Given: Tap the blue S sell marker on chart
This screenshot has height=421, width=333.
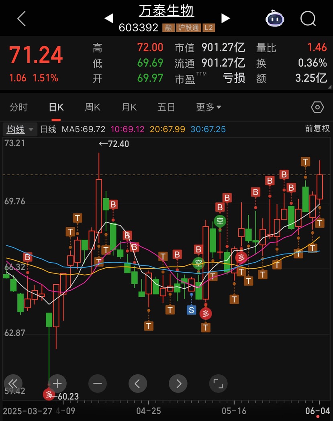Looking at the screenshot, I should click(x=192, y=310).
